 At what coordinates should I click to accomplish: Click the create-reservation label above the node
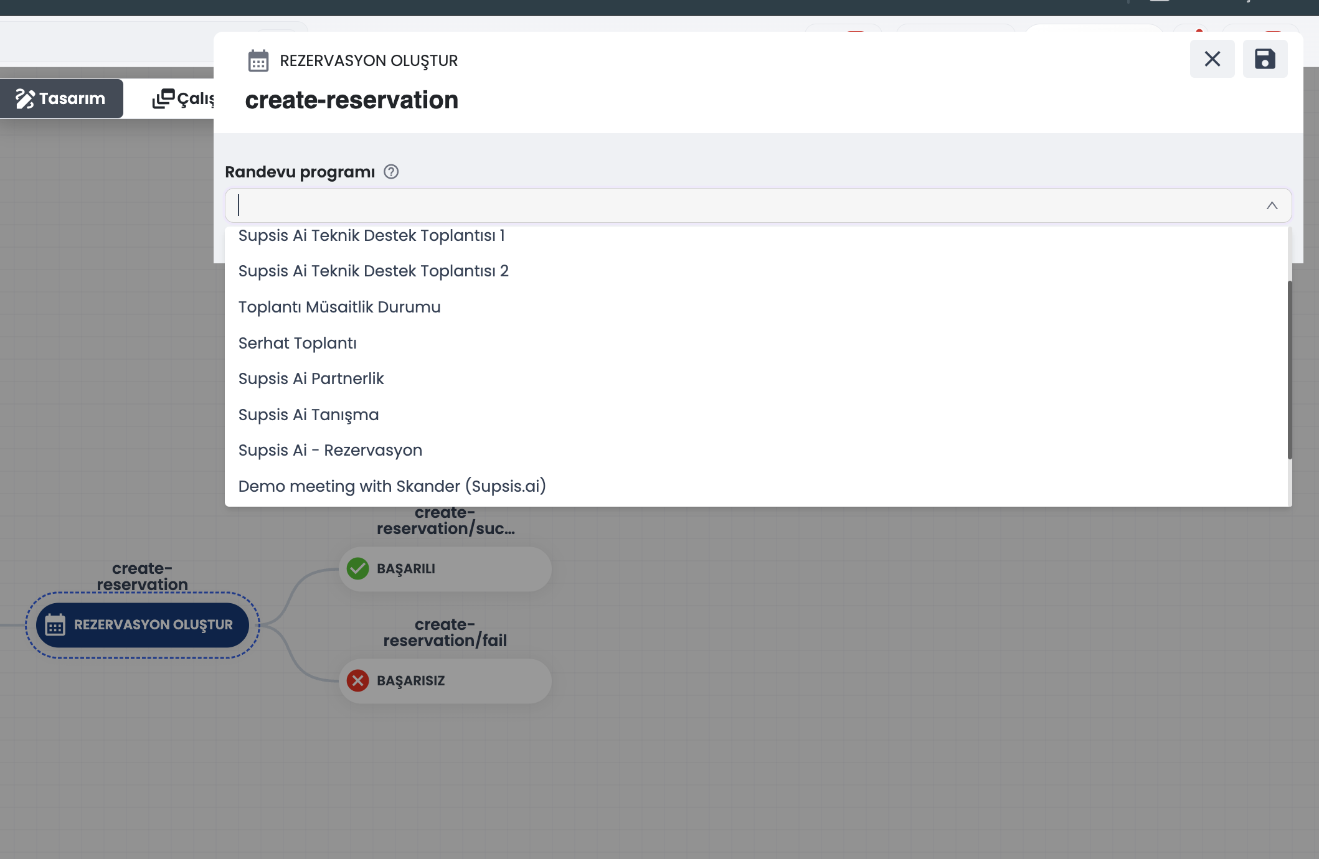143,576
